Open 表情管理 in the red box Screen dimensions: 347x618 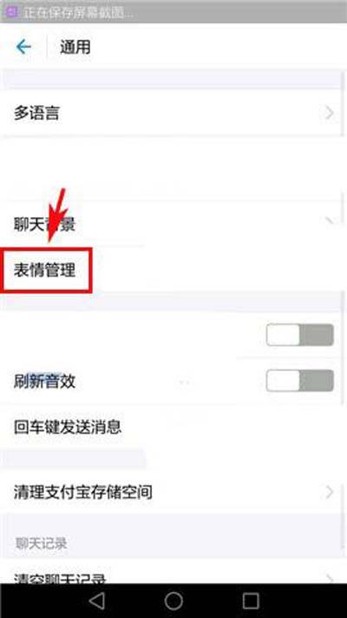pos(45,270)
